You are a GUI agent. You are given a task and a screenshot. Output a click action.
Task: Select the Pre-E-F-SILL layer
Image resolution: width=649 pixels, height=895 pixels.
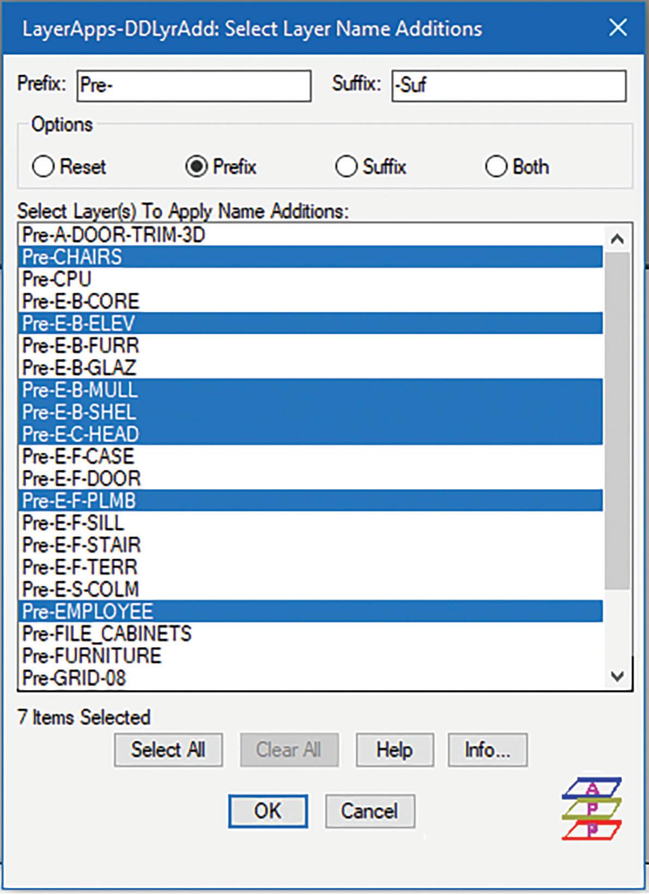[311, 523]
